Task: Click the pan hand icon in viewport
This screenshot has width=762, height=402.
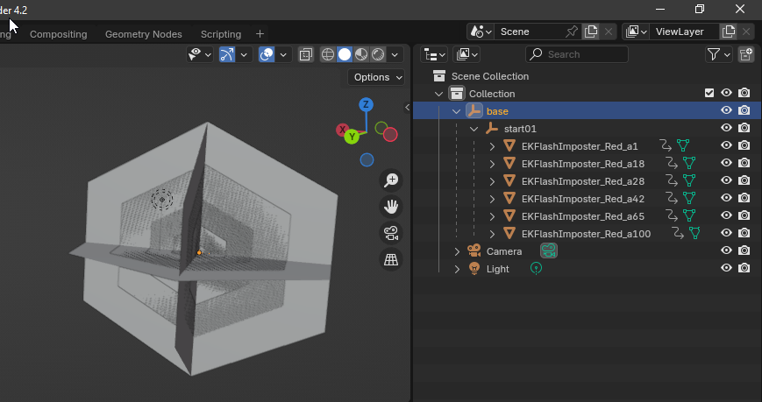Action: (x=391, y=207)
